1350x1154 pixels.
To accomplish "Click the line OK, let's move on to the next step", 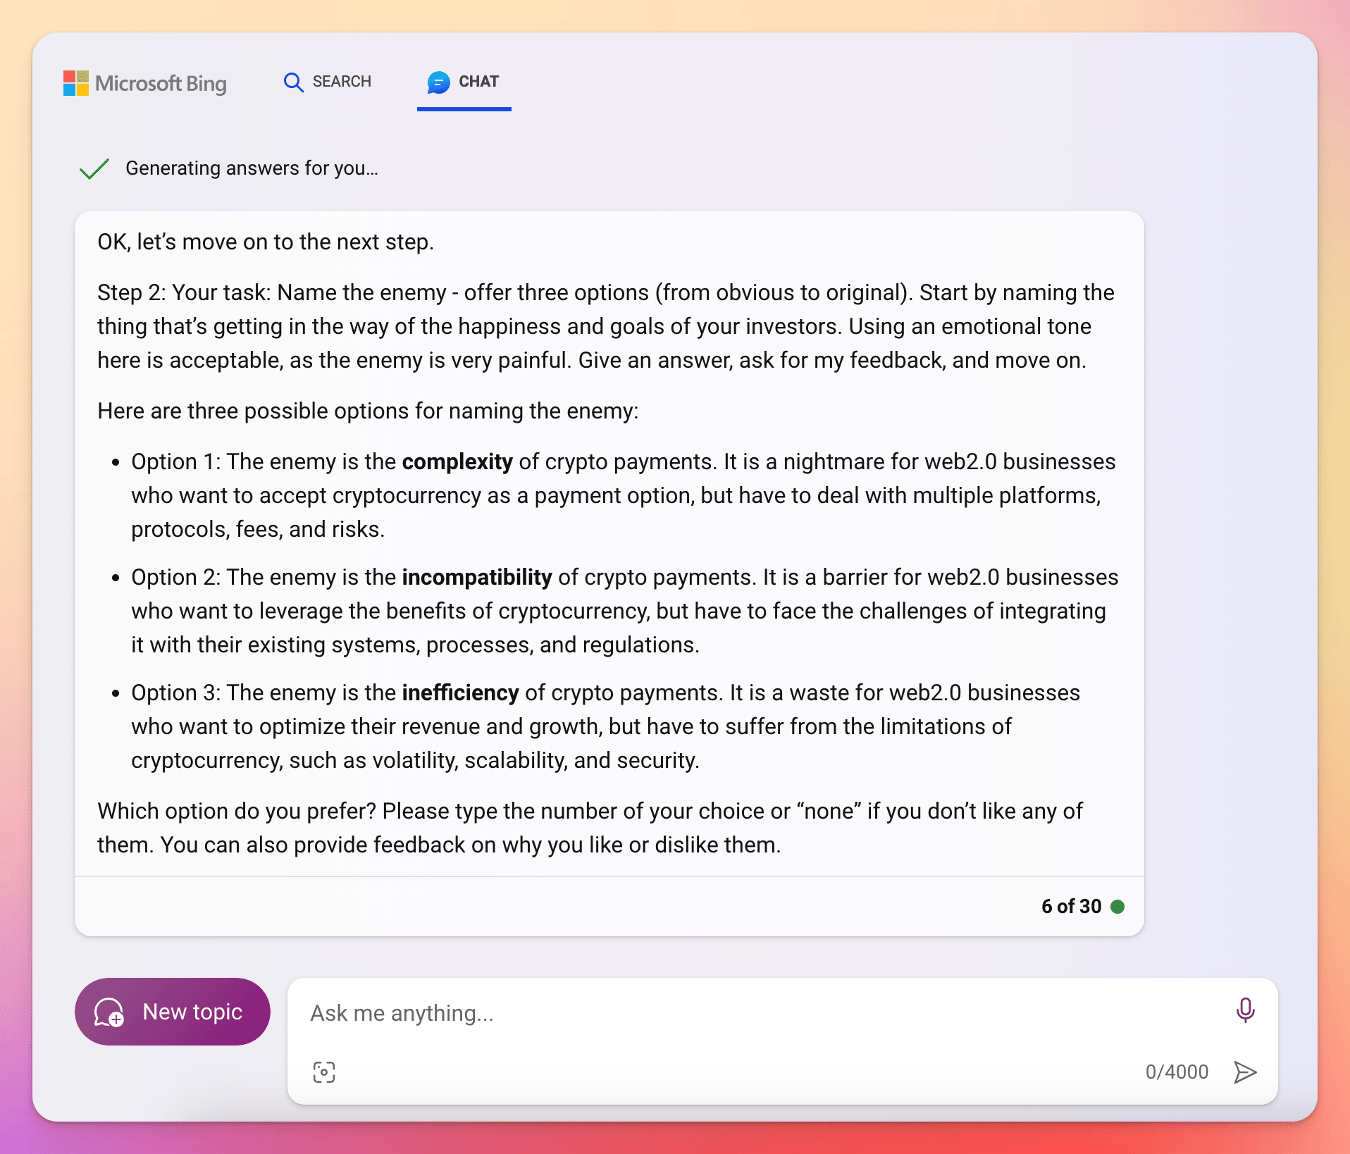I will coord(266,242).
